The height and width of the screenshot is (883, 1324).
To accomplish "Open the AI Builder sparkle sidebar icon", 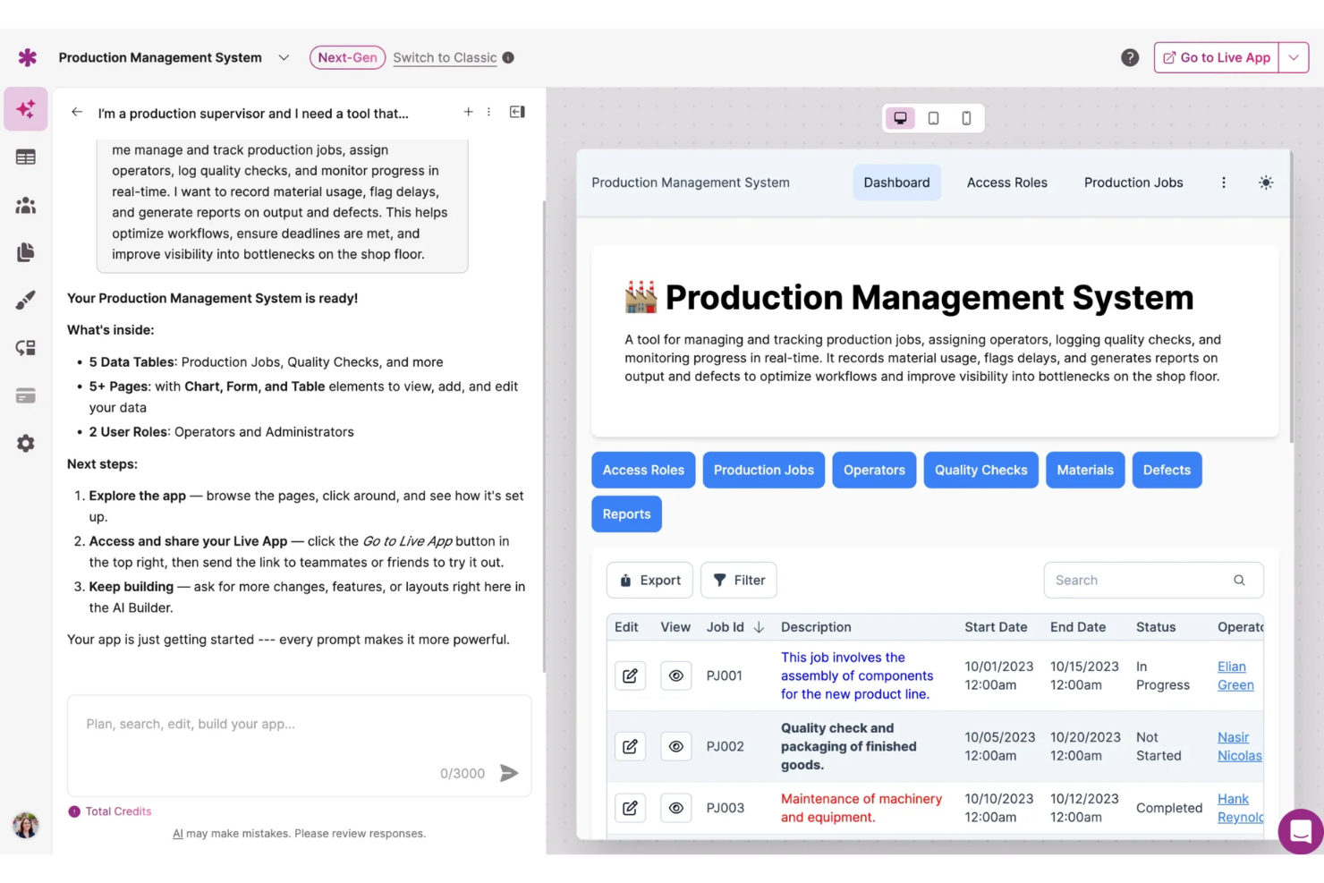I will tap(26, 109).
